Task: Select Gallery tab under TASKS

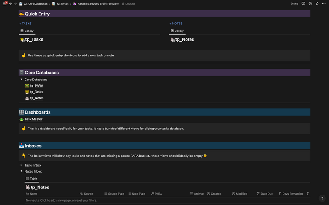Action: (27, 31)
